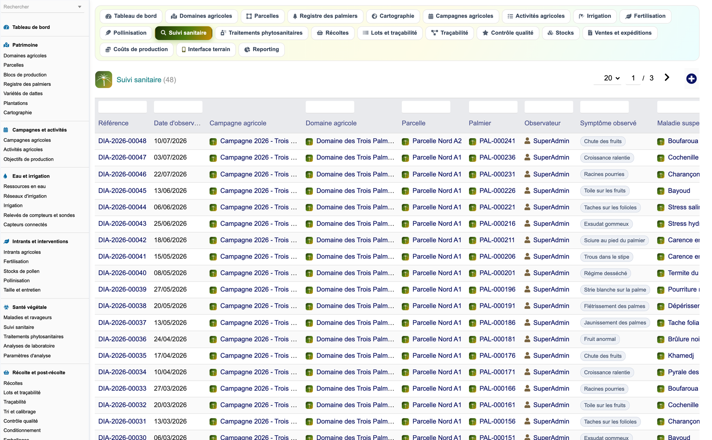This screenshot has height=440, width=712.
Task: Click the Domaine agricole filter input
Action: (330, 107)
